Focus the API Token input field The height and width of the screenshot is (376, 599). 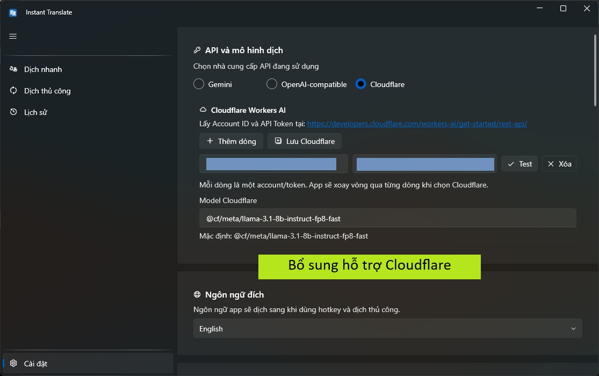point(424,164)
